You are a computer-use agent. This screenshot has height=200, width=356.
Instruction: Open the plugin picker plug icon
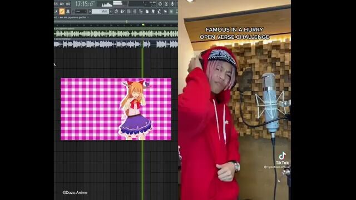click(153, 11)
